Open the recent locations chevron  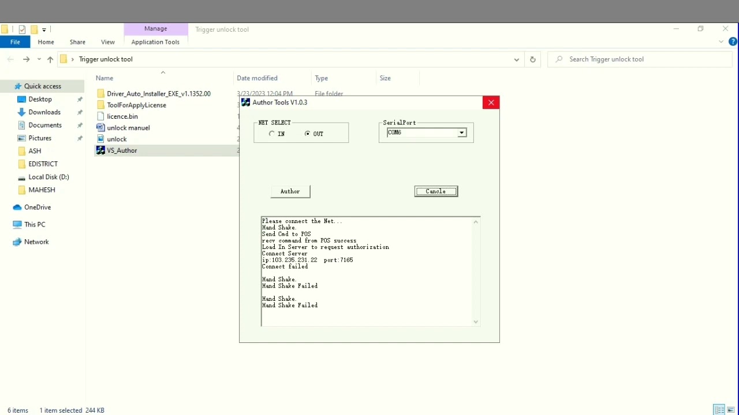(39, 59)
